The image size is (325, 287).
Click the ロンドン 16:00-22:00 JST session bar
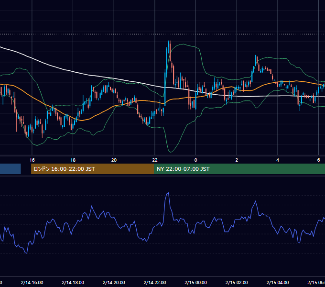[x=92, y=169]
